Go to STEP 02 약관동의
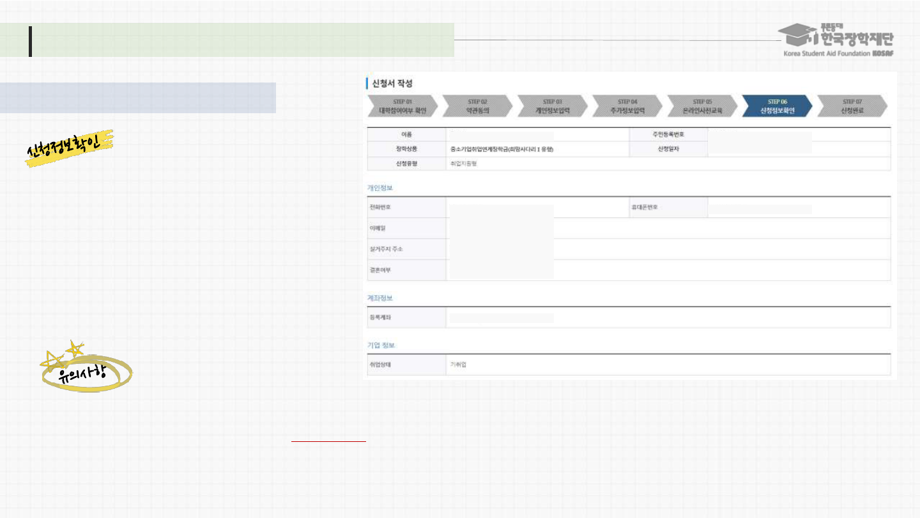The width and height of the screenshot is (920, 518). (x=477, y=106)
